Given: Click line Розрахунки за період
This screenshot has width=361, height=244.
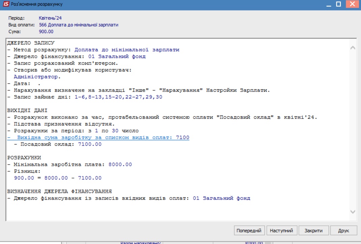Looking at the screenshot, I should coord(73,131).
